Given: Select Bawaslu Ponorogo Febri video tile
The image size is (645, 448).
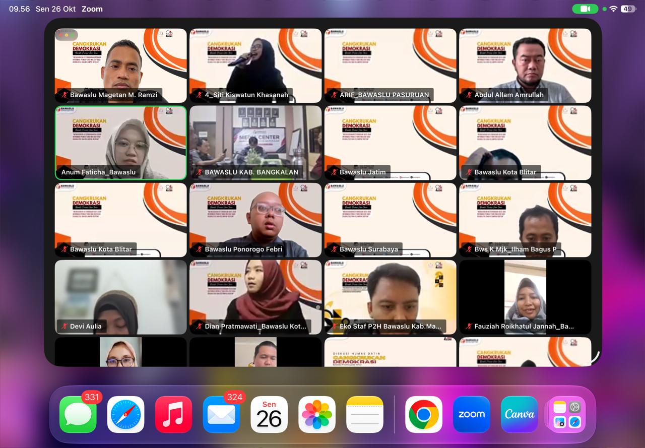Looking at the screenshot, I should [255, 220].
